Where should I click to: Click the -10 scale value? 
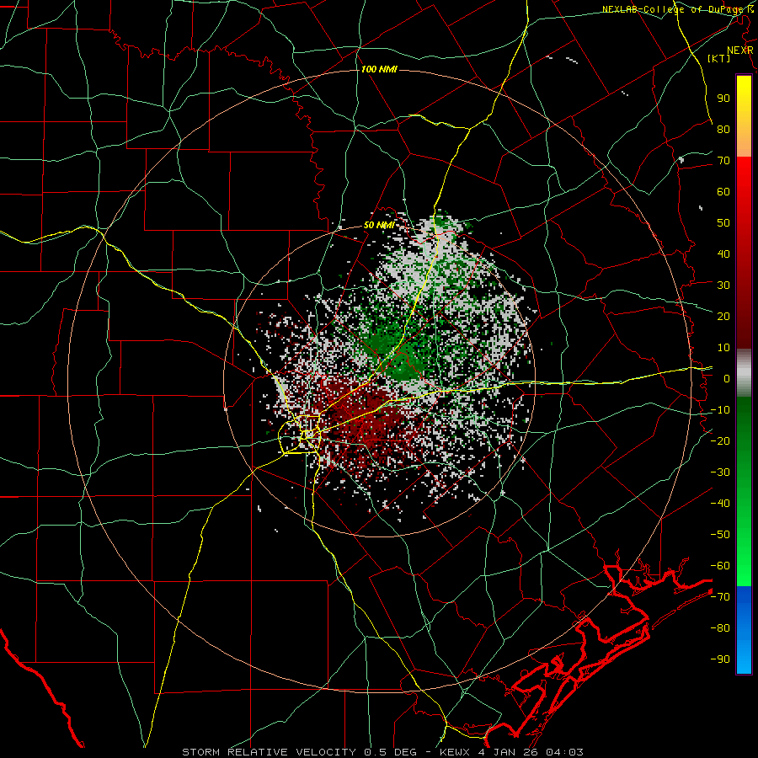pyautogui.click(x=720, y=410)
